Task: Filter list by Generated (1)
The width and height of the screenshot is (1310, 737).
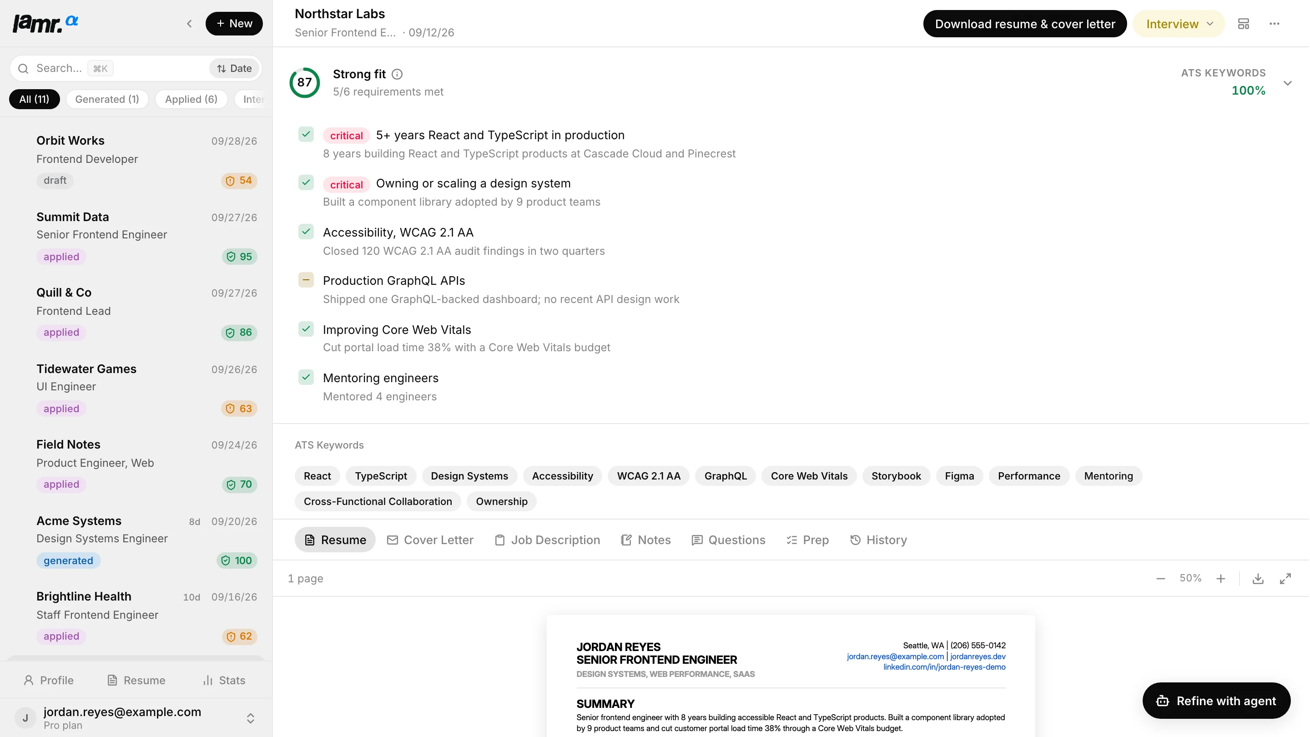Action: 107,99
